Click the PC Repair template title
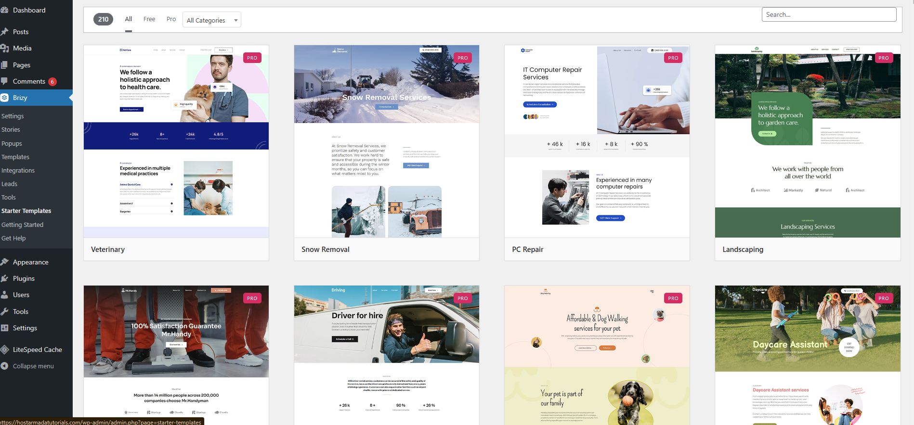914x425 pixels. point(528,250)
